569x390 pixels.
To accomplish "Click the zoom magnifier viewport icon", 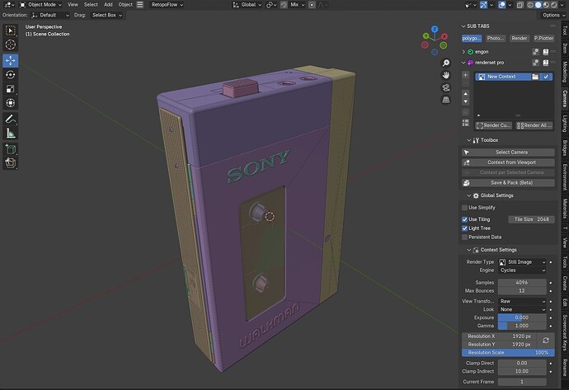I will click(446, 63).
